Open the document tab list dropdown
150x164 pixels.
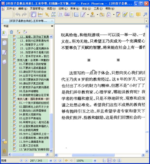pyautogui.click(x=146, y=21)
